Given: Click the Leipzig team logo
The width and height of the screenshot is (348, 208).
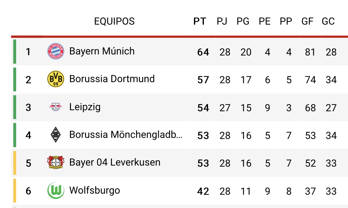Looking at the screenshot, I should 56,107.
